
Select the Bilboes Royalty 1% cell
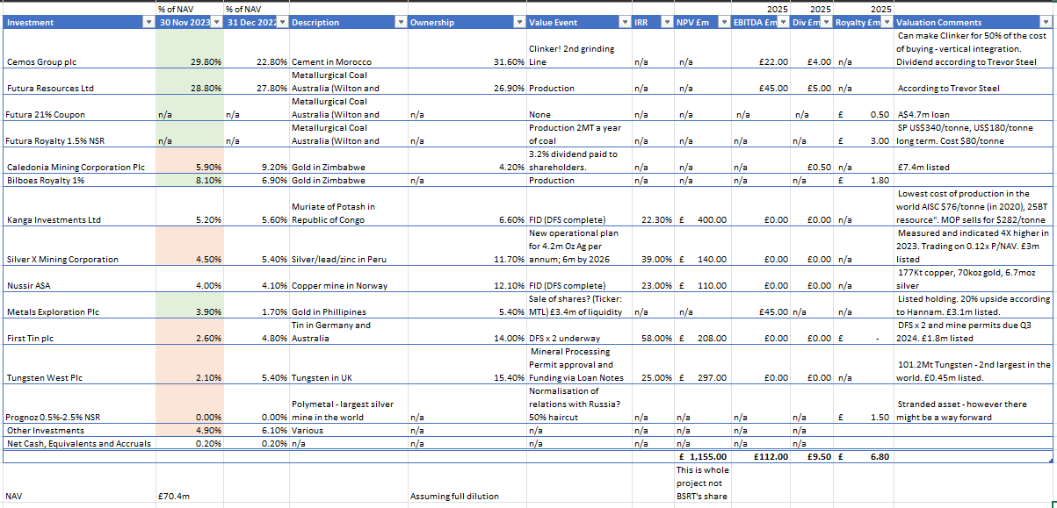[x=79, y=181]
